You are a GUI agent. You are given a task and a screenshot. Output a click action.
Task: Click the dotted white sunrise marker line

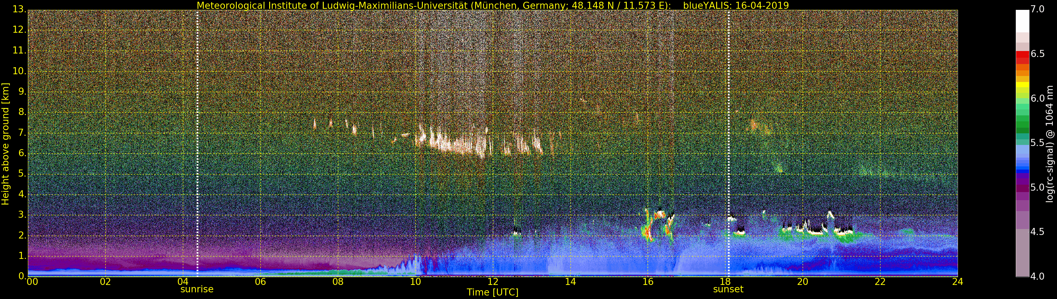pos(197,144)
